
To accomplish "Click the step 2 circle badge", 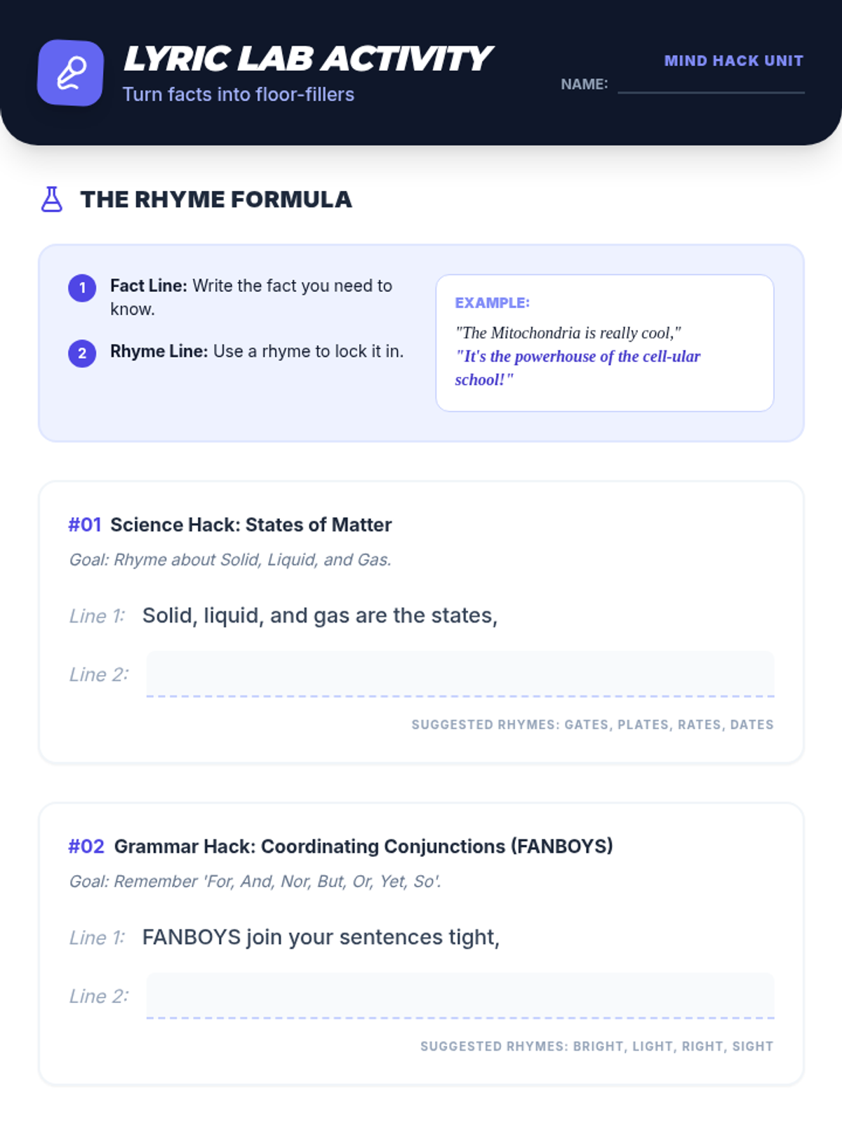I will coord(82,353).
